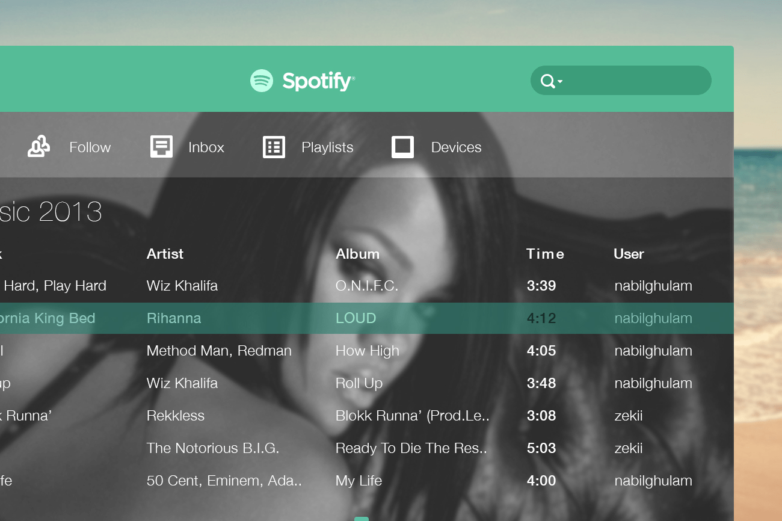Select Wiz Khalifa in the O.N.I.F.C. row
This screenshot has width=782, height=521.
(182, 286)
